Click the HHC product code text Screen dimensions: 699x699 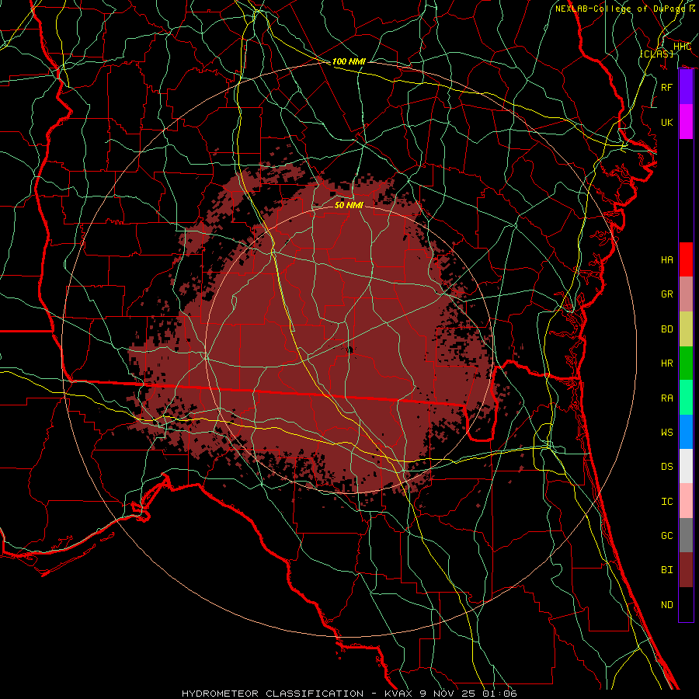[682, 47]
